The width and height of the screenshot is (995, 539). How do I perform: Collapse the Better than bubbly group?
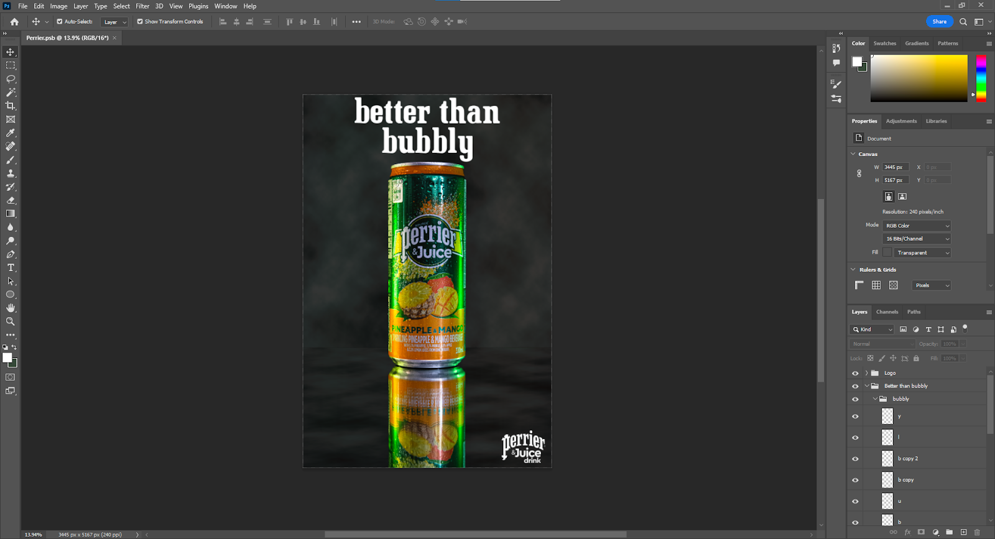point(867,386)
